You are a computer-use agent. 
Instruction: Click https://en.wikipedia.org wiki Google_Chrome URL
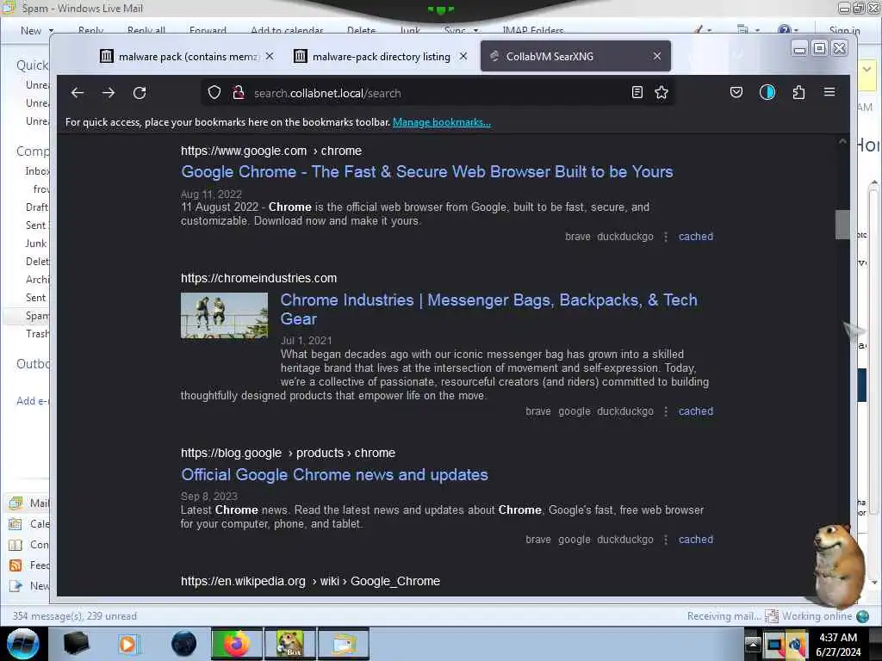[310, 581]
